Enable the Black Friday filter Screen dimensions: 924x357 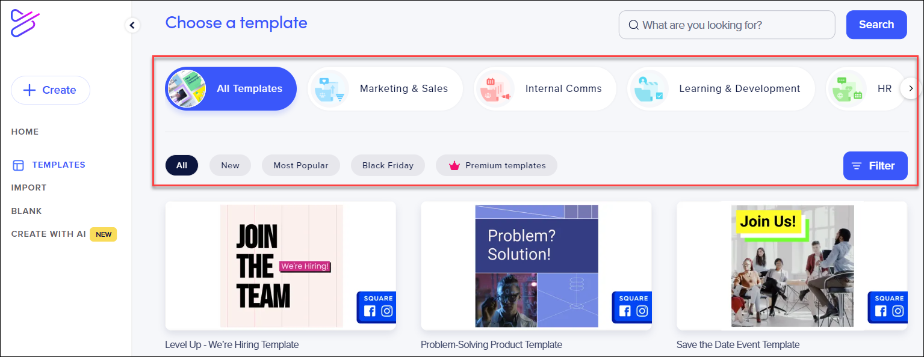coord(388,165)
